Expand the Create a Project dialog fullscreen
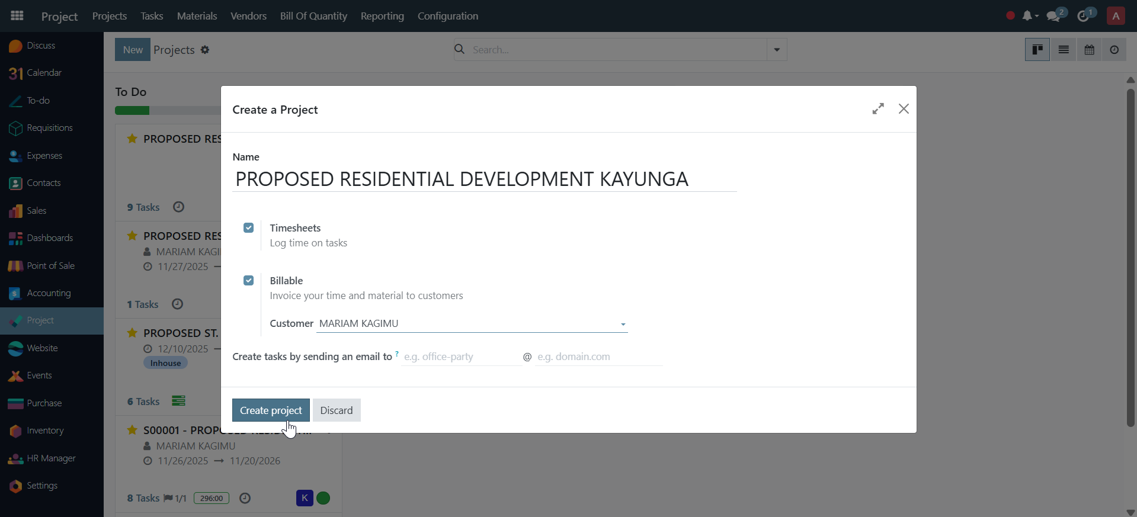Screen dimensions: 1137x517 coord(878,109)
